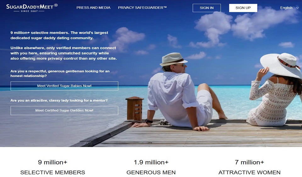Click the 'respectful, generous gentleman' question text
302x177 pixels.
(x=60, y=74)
